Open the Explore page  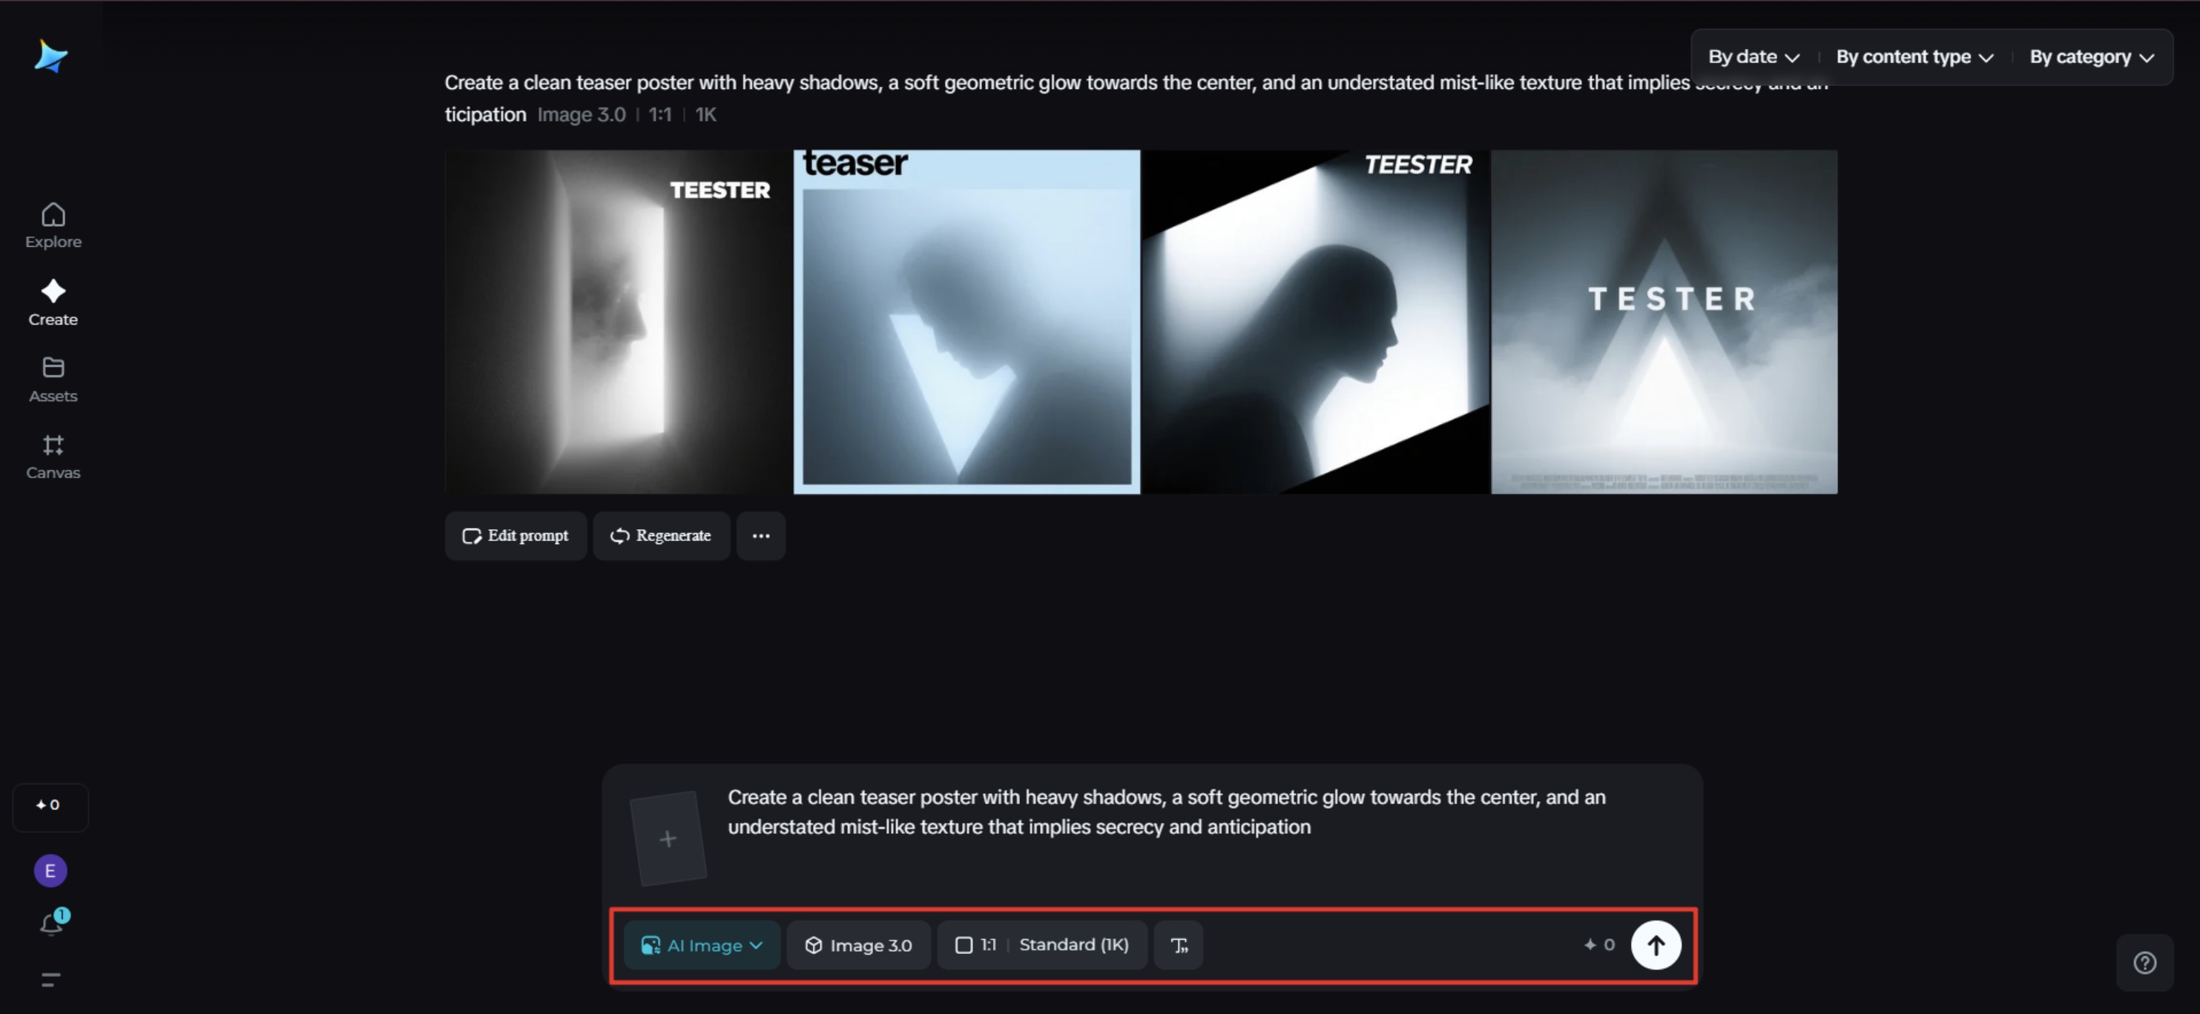coord(53,225)
